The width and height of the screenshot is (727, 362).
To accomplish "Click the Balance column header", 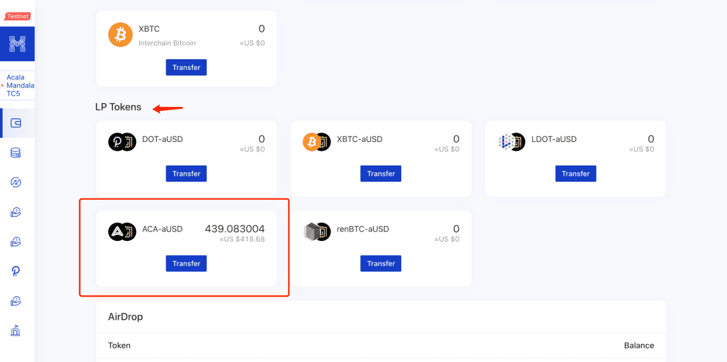I will tap(639, 345).
